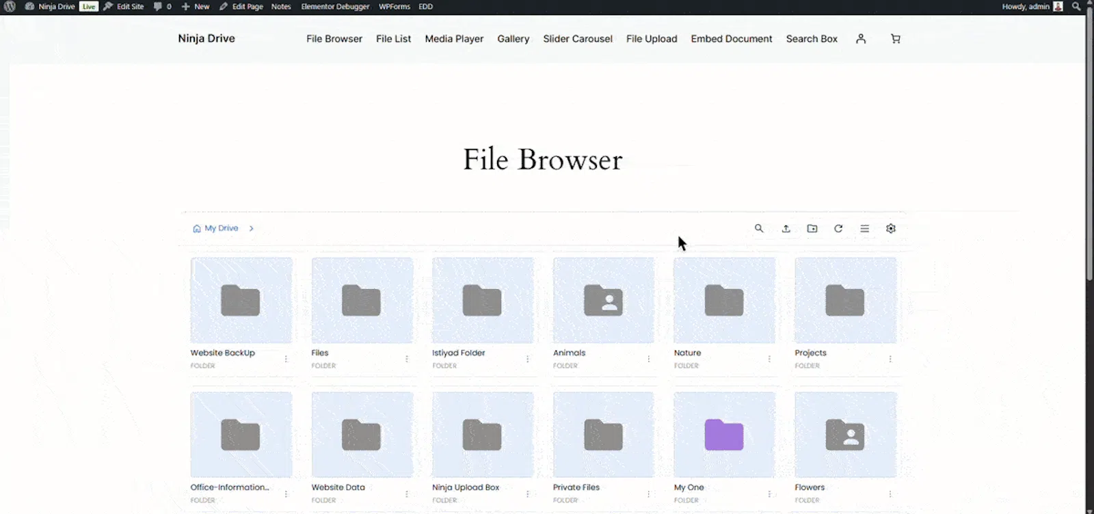This screenshot has width=1094, height=514.
Task: Open three-dot menu for My One
Action: tap(769, 493)
